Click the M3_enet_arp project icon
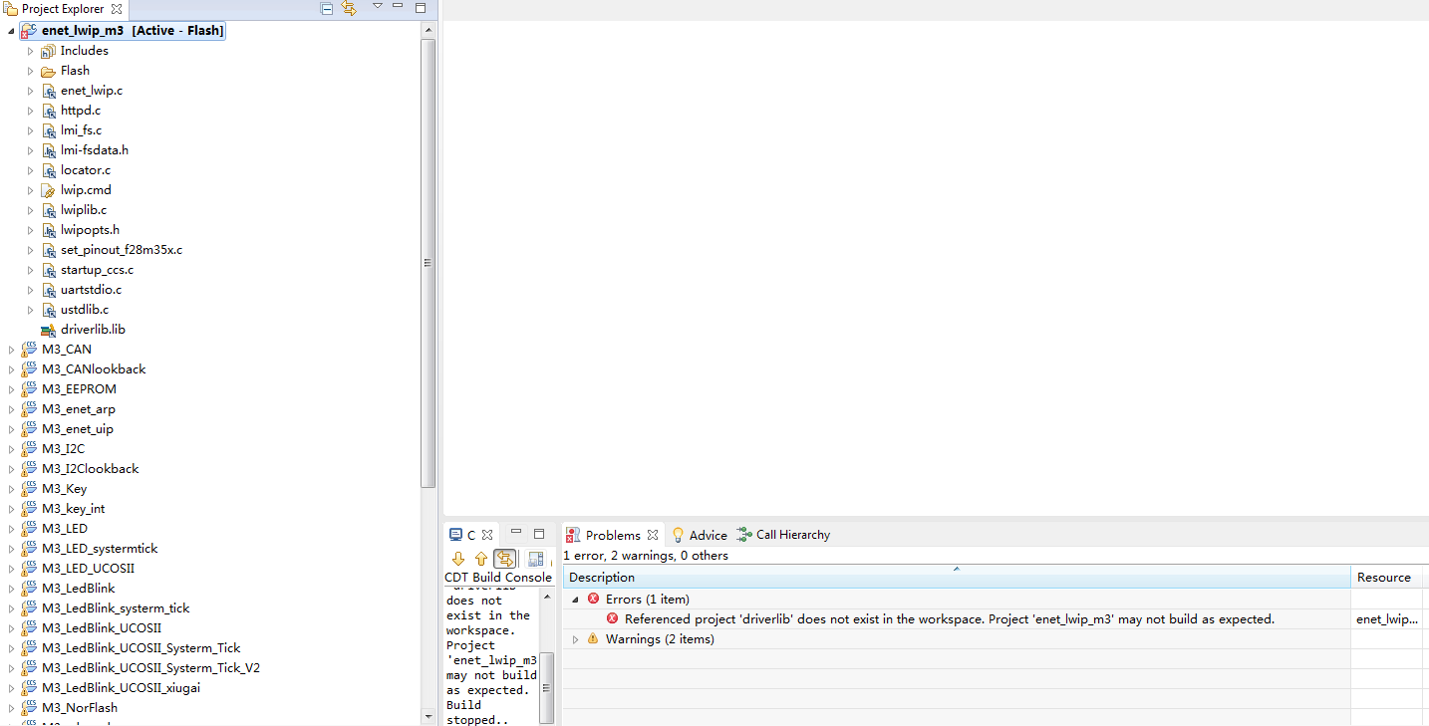 click(x=29, y=409)
